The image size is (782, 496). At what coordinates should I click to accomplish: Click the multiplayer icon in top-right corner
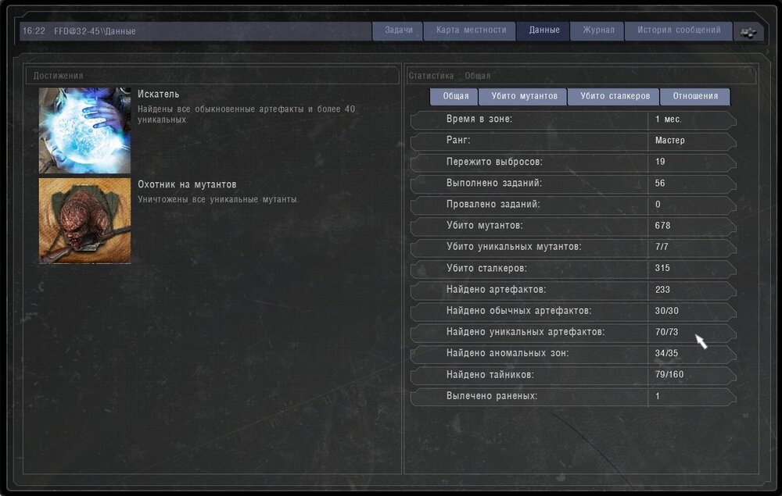tap(748, 32)
